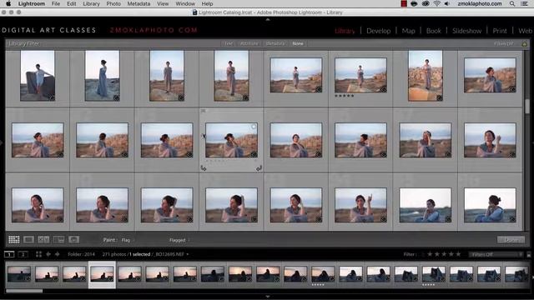Open the Paint 'Flag' dropdown
Screen dimensions: 534x300
[128, 240]
